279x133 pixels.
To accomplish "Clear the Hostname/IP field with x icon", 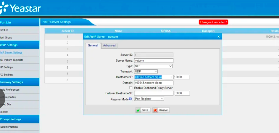I will [171, 77].
